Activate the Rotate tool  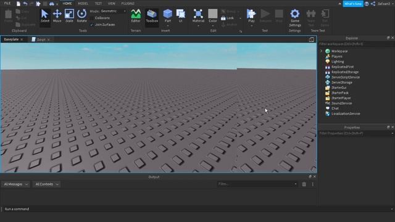(81, 16)
